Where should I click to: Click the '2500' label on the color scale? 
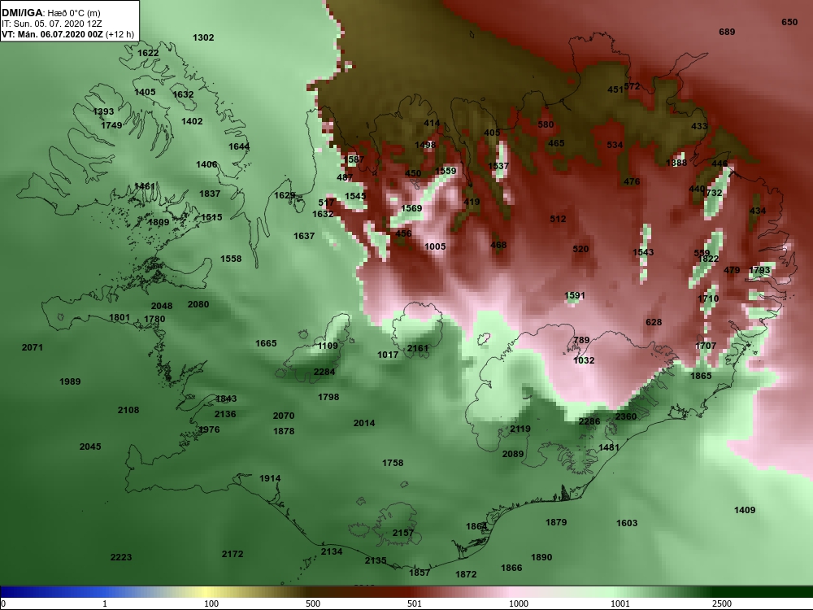click(x=722, y=603)
